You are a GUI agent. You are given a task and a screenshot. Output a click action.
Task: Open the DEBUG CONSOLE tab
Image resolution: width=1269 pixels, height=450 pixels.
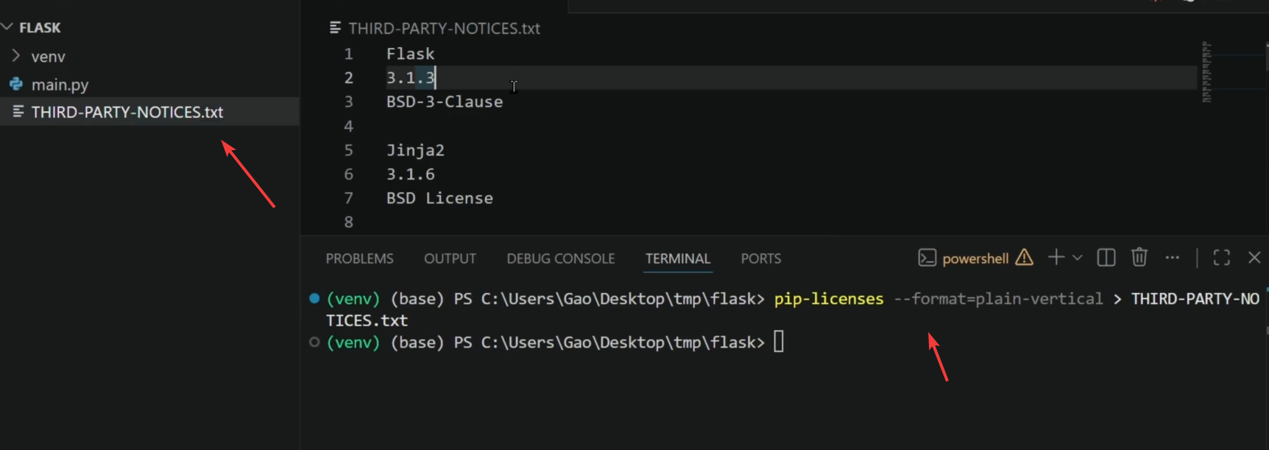[x=560, y=259]
